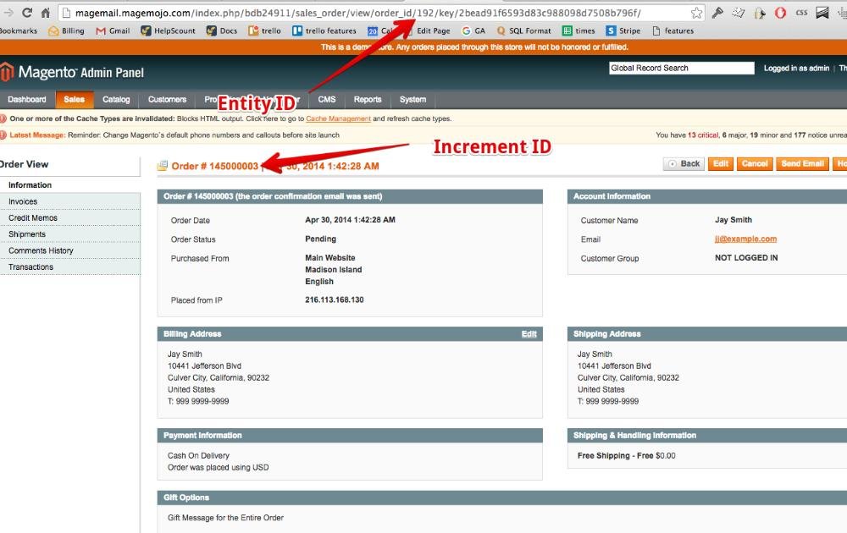Open the SQL Format bookmark
This screenshot has height=533, width=847.
(523, 31)
